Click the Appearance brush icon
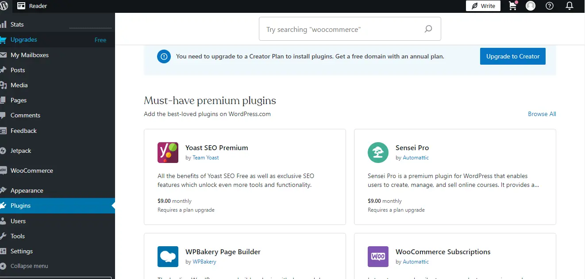The width and height of the screenshot is (585, 279). point(3,190)
